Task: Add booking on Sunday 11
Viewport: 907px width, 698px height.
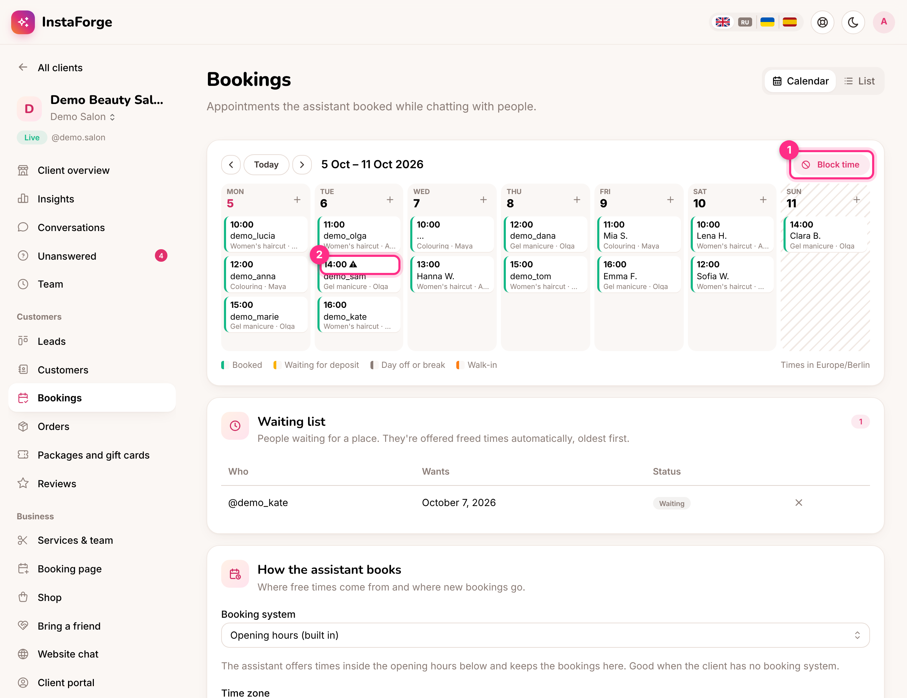Action: pos(857,200)
